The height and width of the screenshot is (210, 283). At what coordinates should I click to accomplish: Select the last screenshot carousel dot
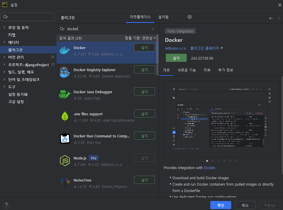tap(236, 161)
